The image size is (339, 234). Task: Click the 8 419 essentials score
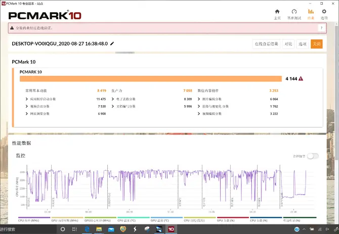tap(102, 90)
